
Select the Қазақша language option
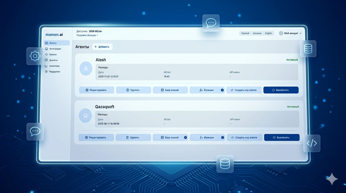pos(257,33)
